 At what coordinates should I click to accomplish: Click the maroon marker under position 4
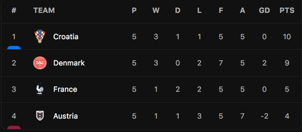[x=14, y=128]
